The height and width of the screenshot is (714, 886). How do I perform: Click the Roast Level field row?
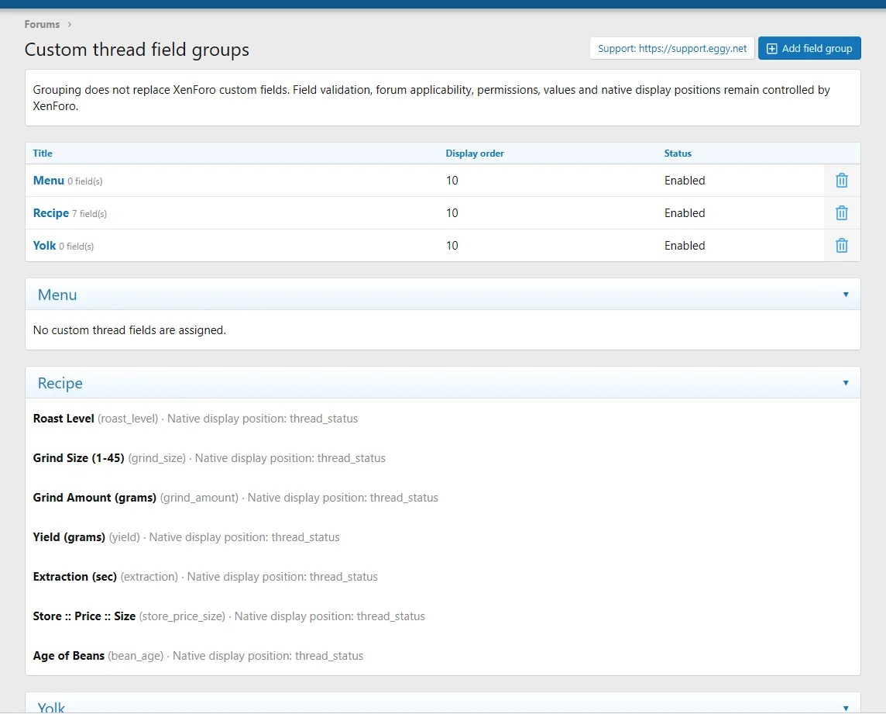pos(443,419)
